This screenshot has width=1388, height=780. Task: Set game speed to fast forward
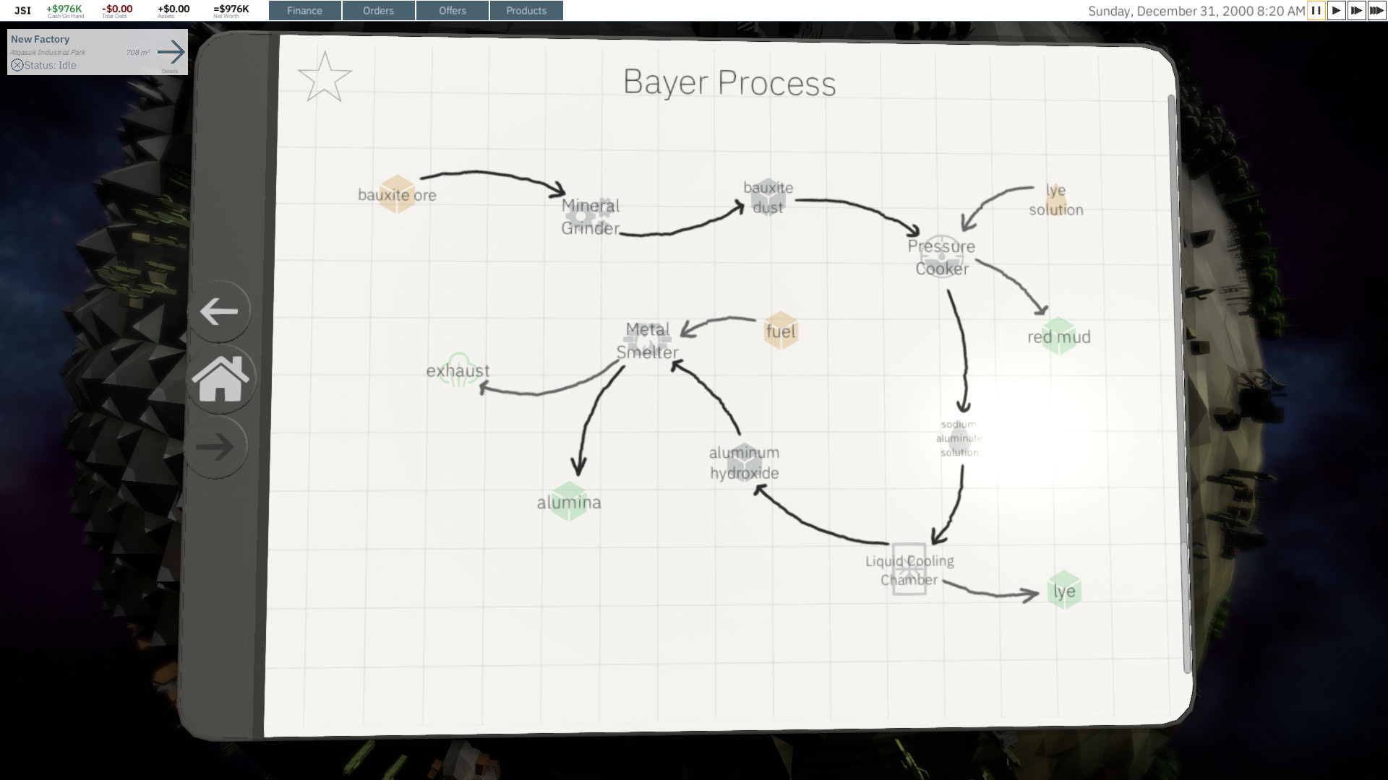(x=1356, y=11)
